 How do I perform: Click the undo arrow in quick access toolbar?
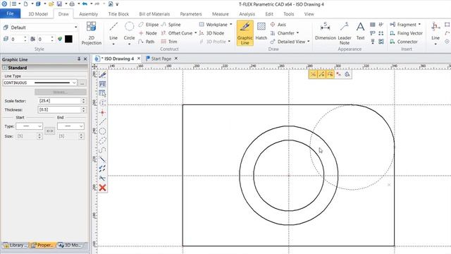[x=85, y=4]
